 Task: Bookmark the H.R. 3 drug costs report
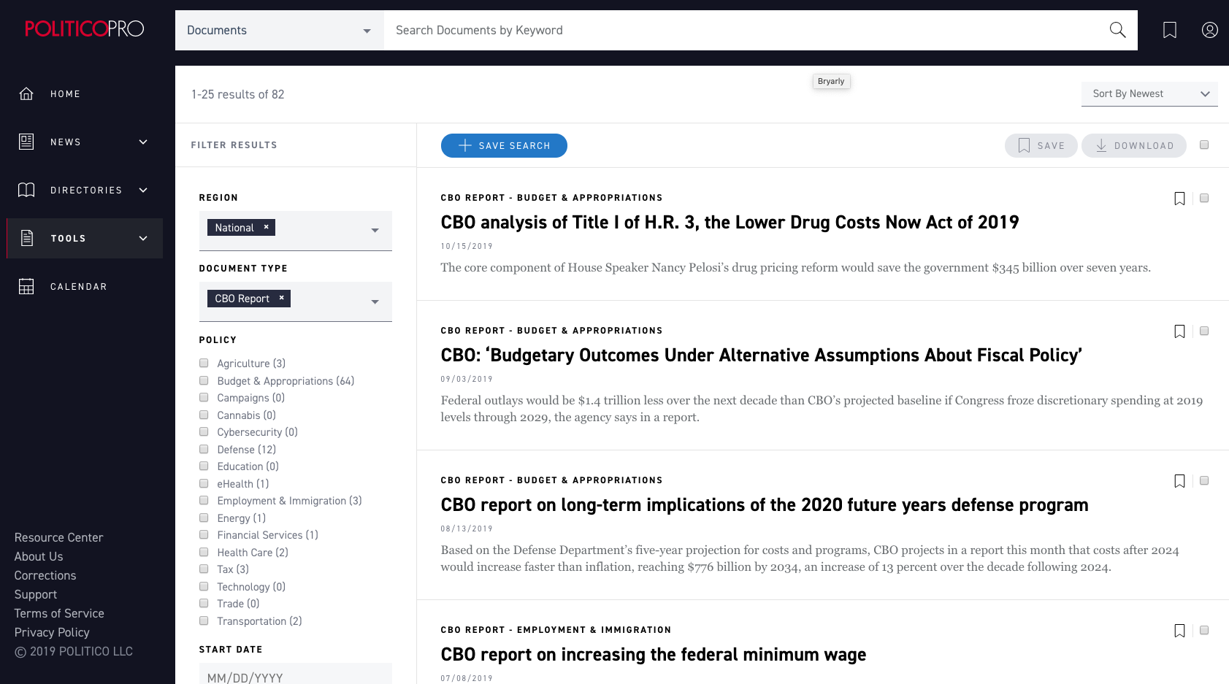pyautogui.click(x=1179, y=199)
